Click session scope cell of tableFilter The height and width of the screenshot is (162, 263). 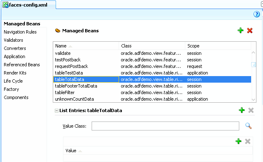(218, 92)
